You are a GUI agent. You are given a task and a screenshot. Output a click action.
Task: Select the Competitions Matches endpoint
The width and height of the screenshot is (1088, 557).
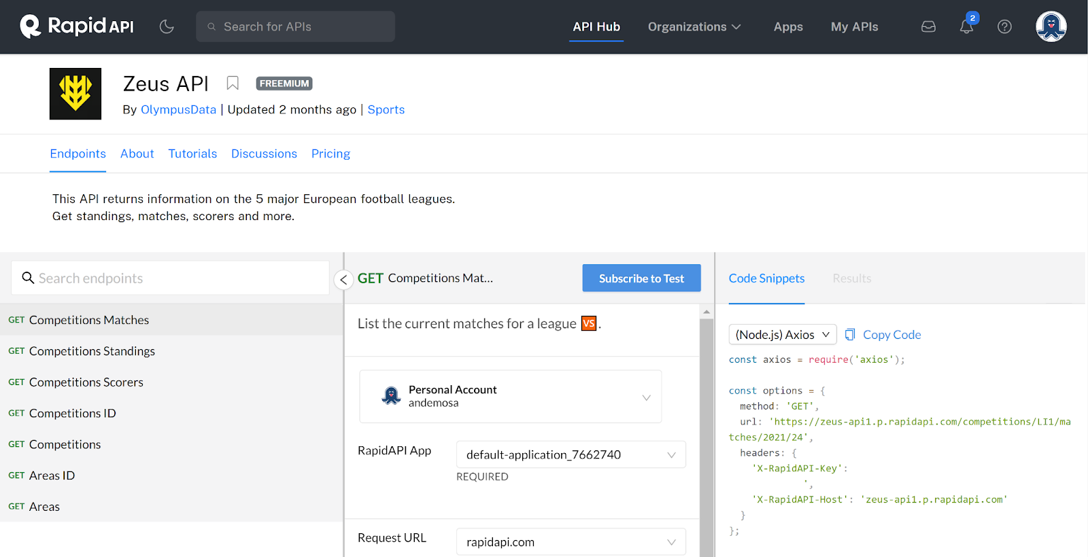(171, 320)
